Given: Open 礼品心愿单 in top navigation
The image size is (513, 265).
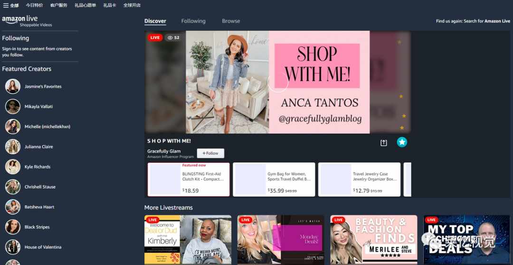Looking at the screenshot, I should tap(85, 5).
